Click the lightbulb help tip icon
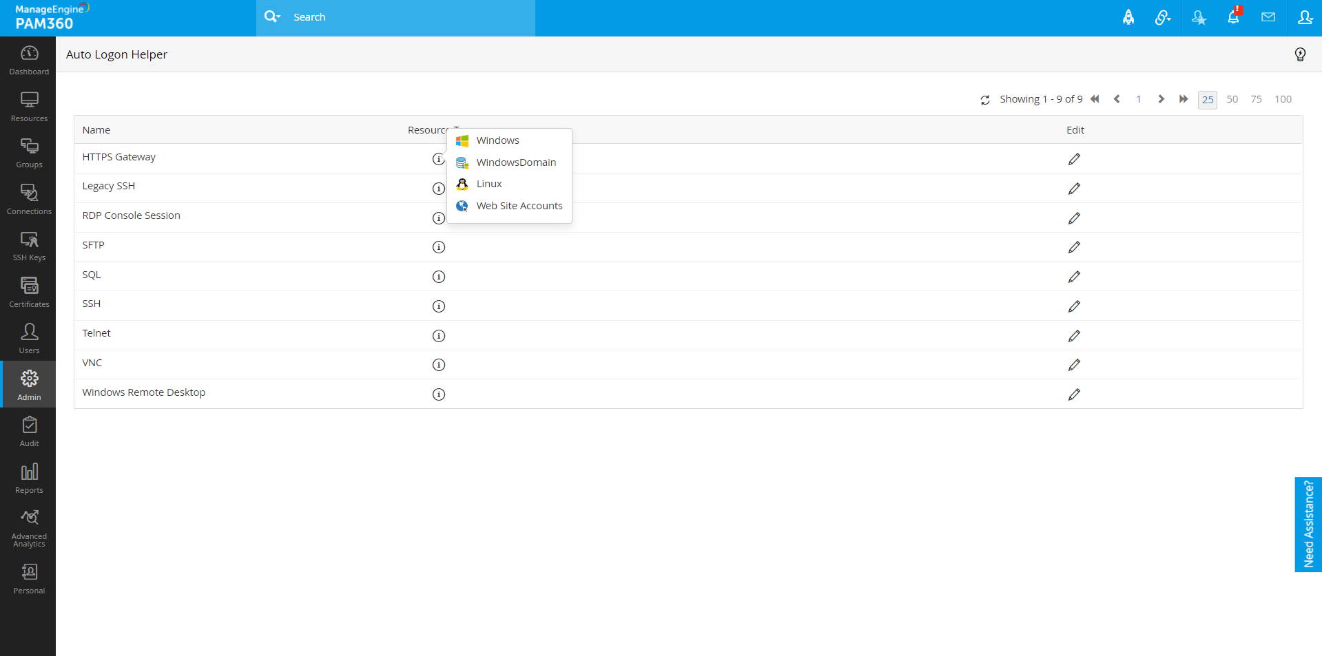Screen dimensions: 1322x656 point(1300,54)
